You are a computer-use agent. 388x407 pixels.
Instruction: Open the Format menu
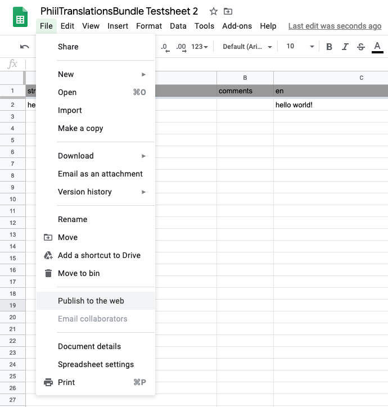pos(149,26)
